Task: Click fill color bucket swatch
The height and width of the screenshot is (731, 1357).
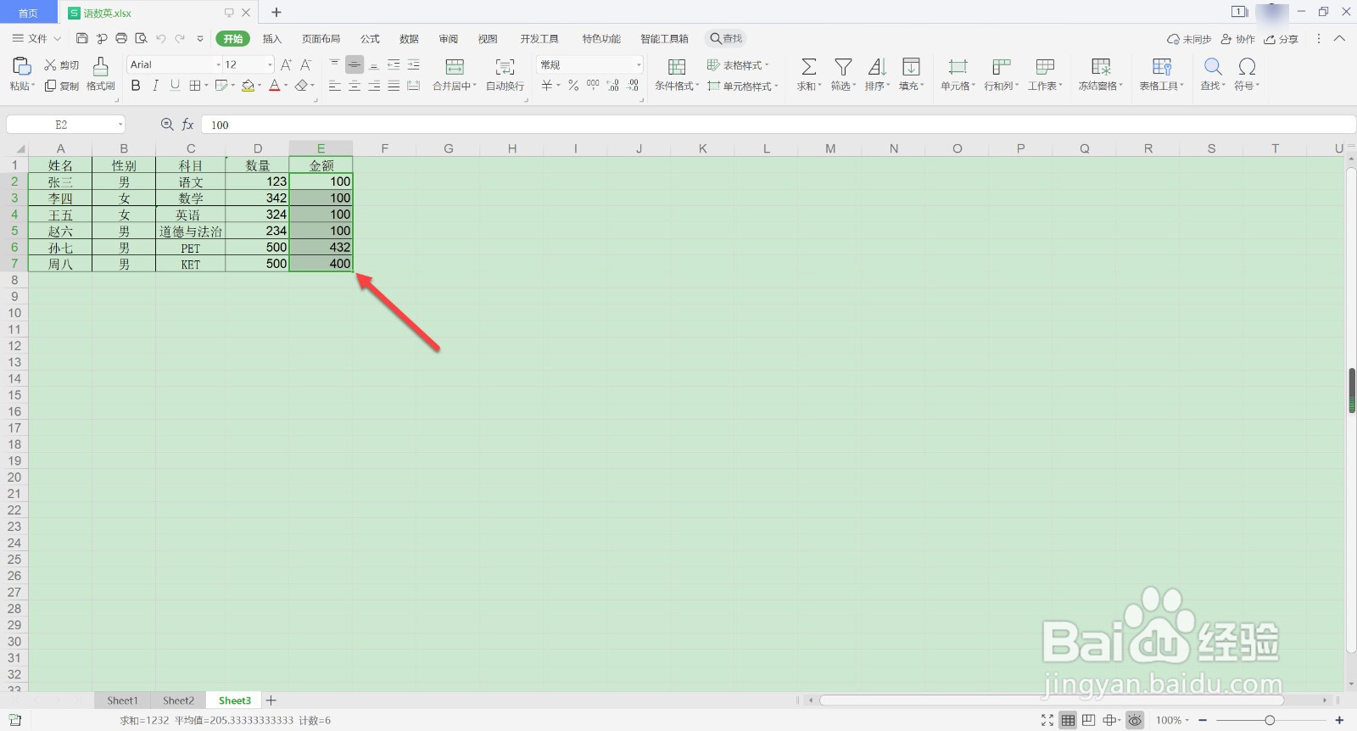Action: [248, 86]
